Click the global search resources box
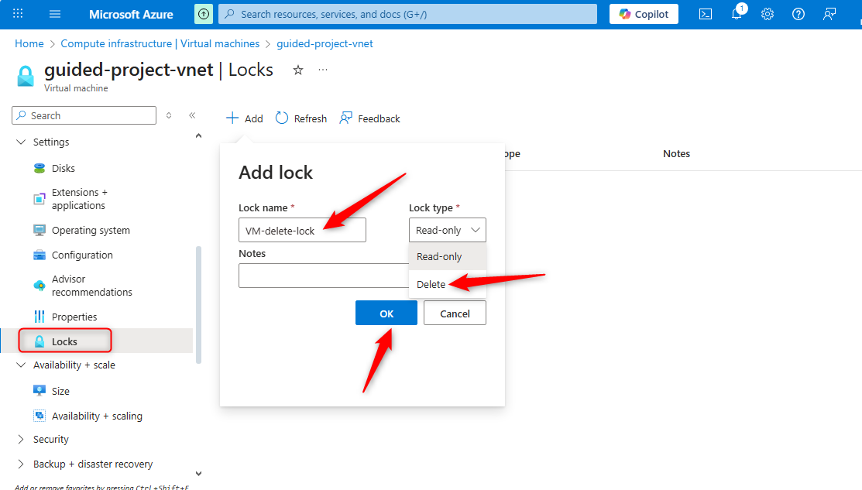Screen dimensions: 862x490 coord(408,14)
